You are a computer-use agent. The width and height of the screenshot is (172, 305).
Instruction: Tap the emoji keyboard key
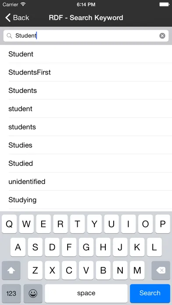[x=33, y=293]
